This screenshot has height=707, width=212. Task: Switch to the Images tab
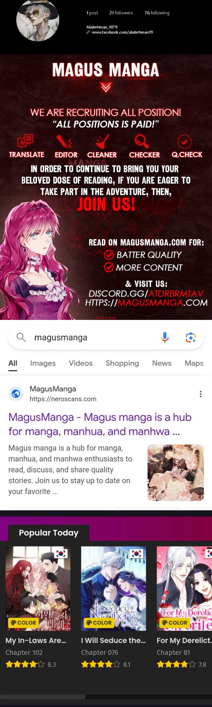(43, 363)
